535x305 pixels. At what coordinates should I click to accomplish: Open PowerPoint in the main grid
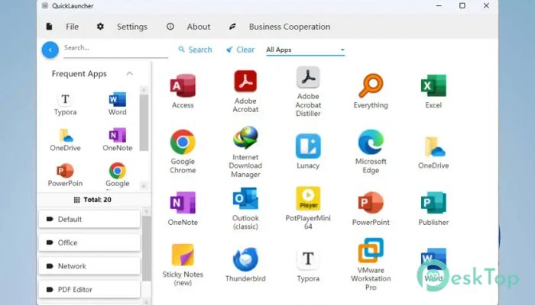point(371,208)
